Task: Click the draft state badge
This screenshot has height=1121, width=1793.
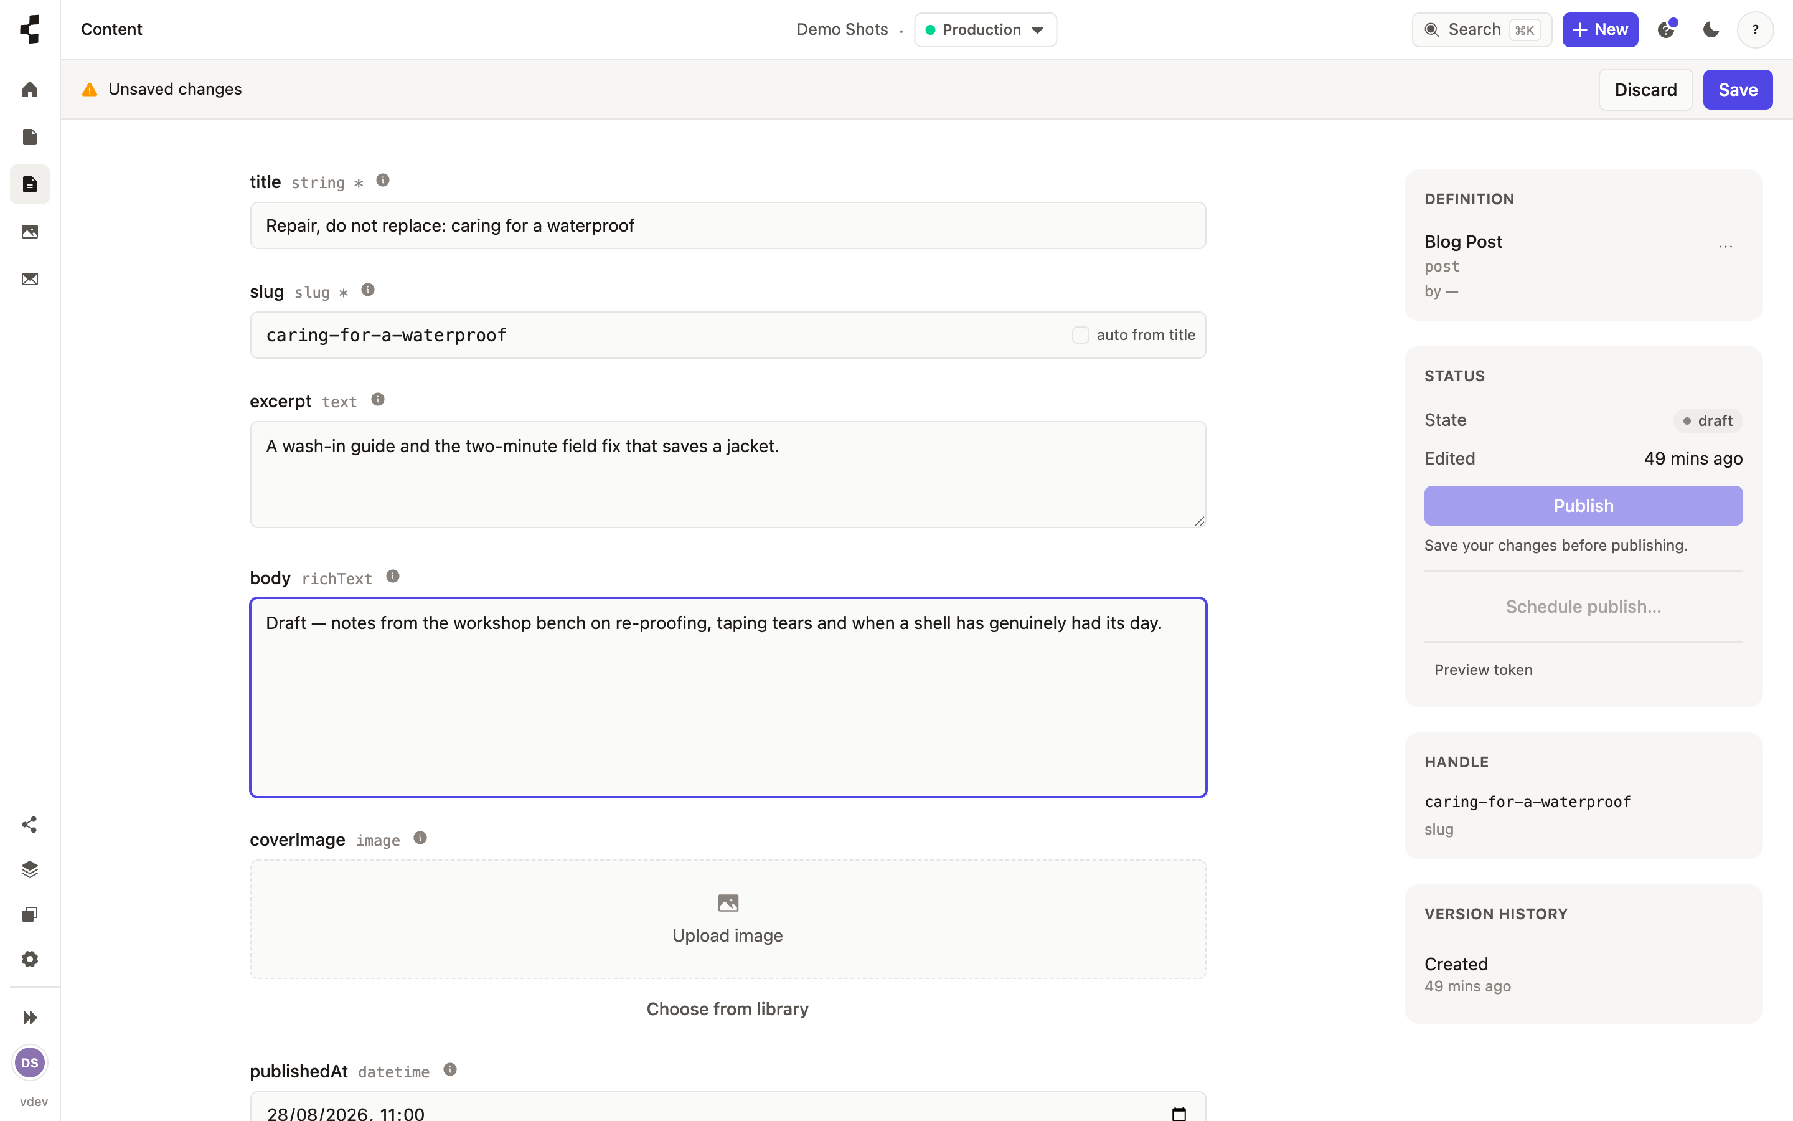Action: click(x=1708, y=420)
